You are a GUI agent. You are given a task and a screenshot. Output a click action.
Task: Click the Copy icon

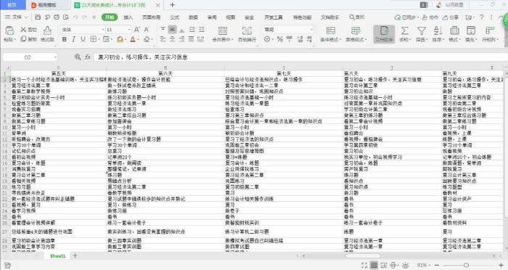point(23,39)
